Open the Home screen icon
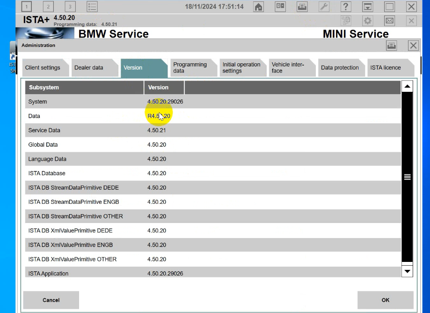 pos(258,7)
